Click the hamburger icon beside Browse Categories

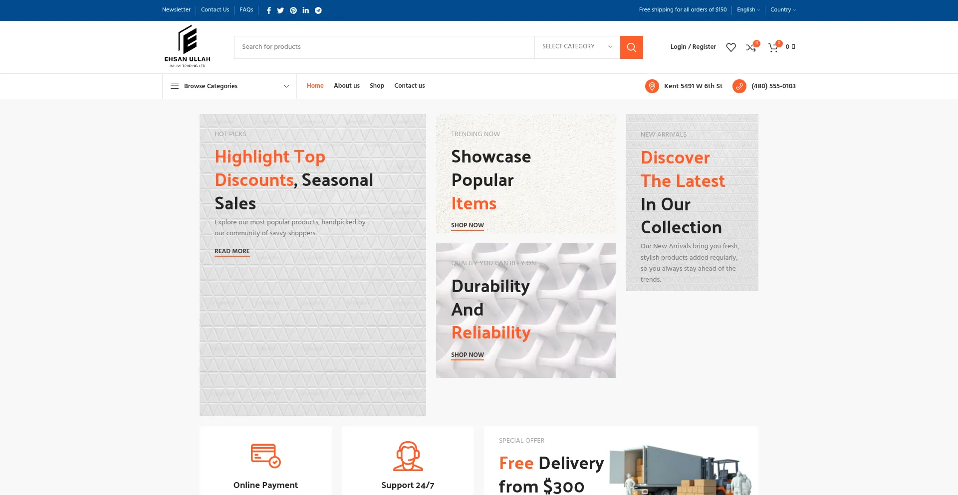click(175, 86)
